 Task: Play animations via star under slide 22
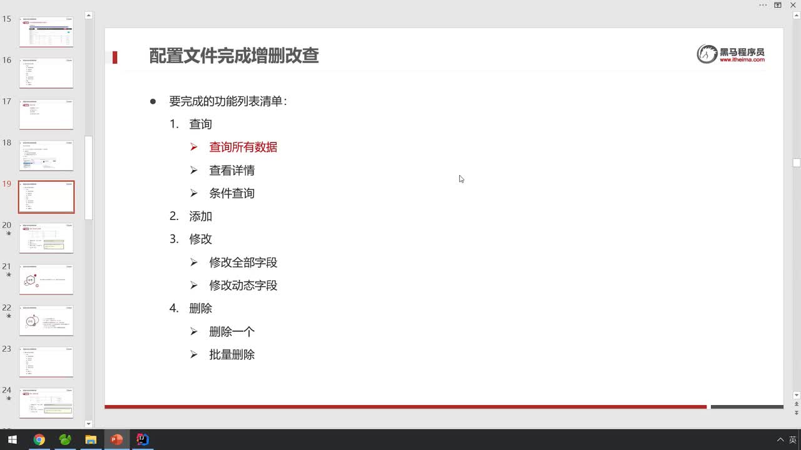coord(9,316)
